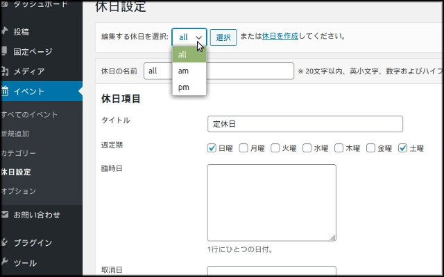Screen dimensions: 444x277
Task: Open プラグイン in the sidebar
Action: tap(33, 243)
